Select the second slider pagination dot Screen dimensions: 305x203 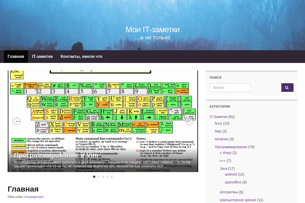pyautogui.click(x=99, y=177)
